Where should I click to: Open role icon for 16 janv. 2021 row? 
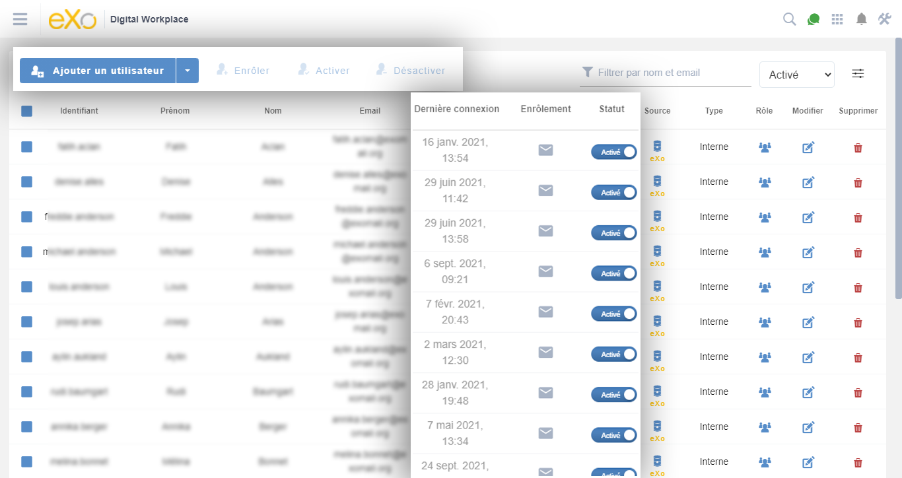(x=765, y=147)
